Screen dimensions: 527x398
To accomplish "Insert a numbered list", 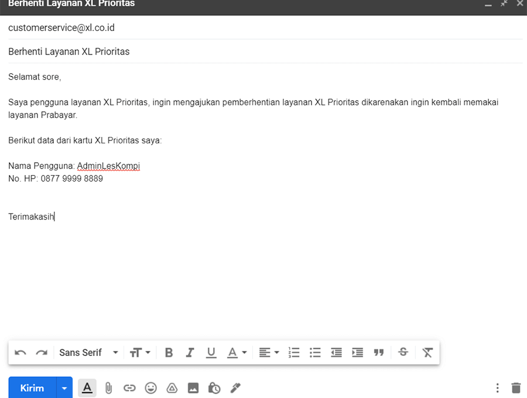I will (x=294, y=353).
